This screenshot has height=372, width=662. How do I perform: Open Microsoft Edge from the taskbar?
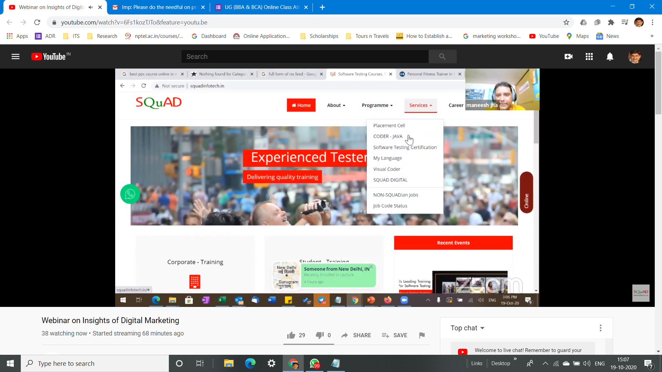[x=250, y=363]
